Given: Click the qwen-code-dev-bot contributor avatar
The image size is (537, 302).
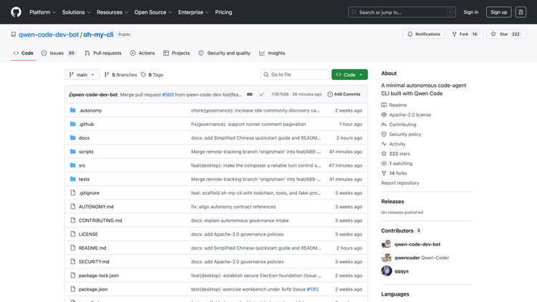Looking at the screenshot, I should pyautogui.click(x=387, y=244).
